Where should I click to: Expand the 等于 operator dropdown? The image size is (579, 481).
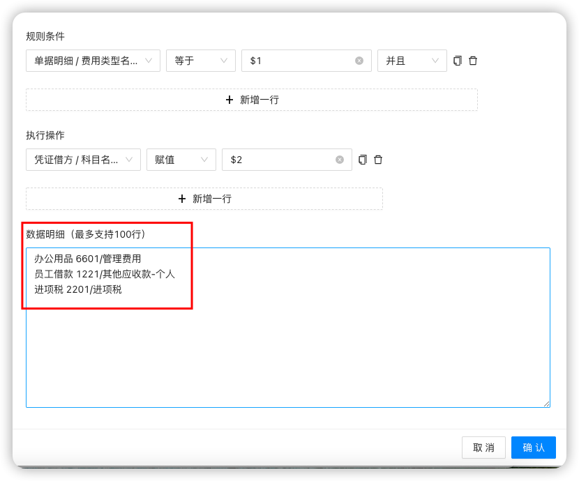[201, 61]
